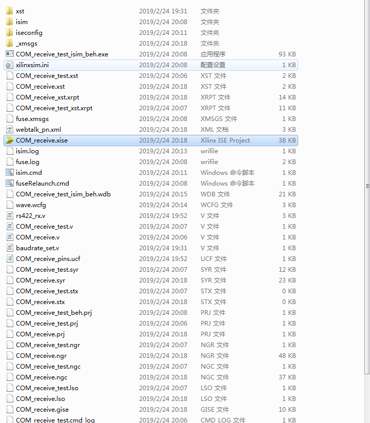Select file name COM_receive.lso

[x=41, y=399]
